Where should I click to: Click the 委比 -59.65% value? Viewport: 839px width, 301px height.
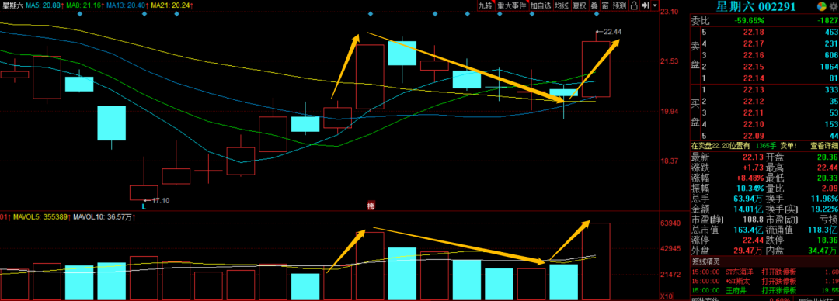[750, 20]
